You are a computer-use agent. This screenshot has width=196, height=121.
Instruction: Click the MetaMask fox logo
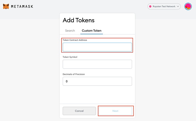6,7
